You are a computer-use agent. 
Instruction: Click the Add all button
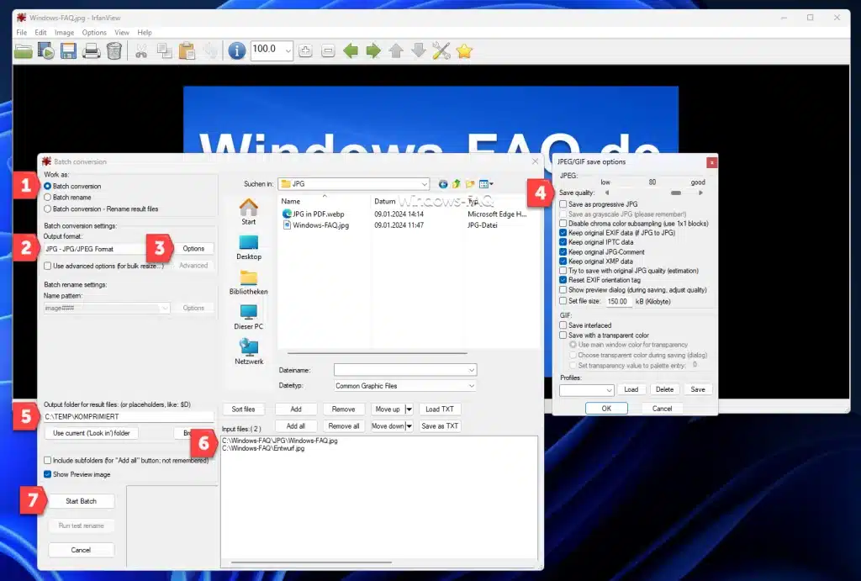tap(296, 426)
